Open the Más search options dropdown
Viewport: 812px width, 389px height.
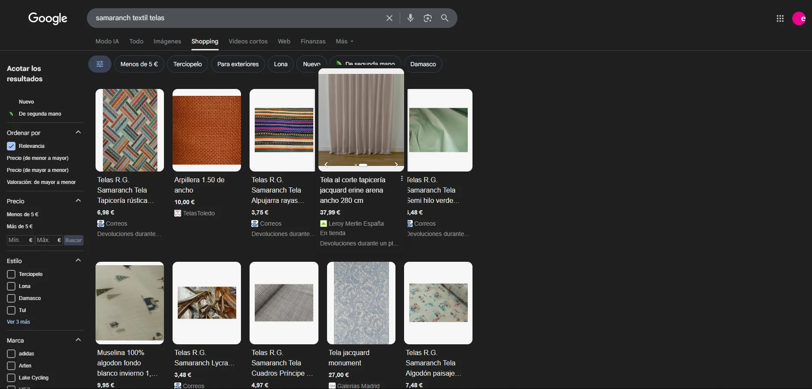344,41
